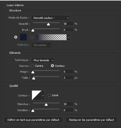This screenshot has width=121, height=128.
Task: Open the dark blue glow color swatch
Action: (23, 37)
